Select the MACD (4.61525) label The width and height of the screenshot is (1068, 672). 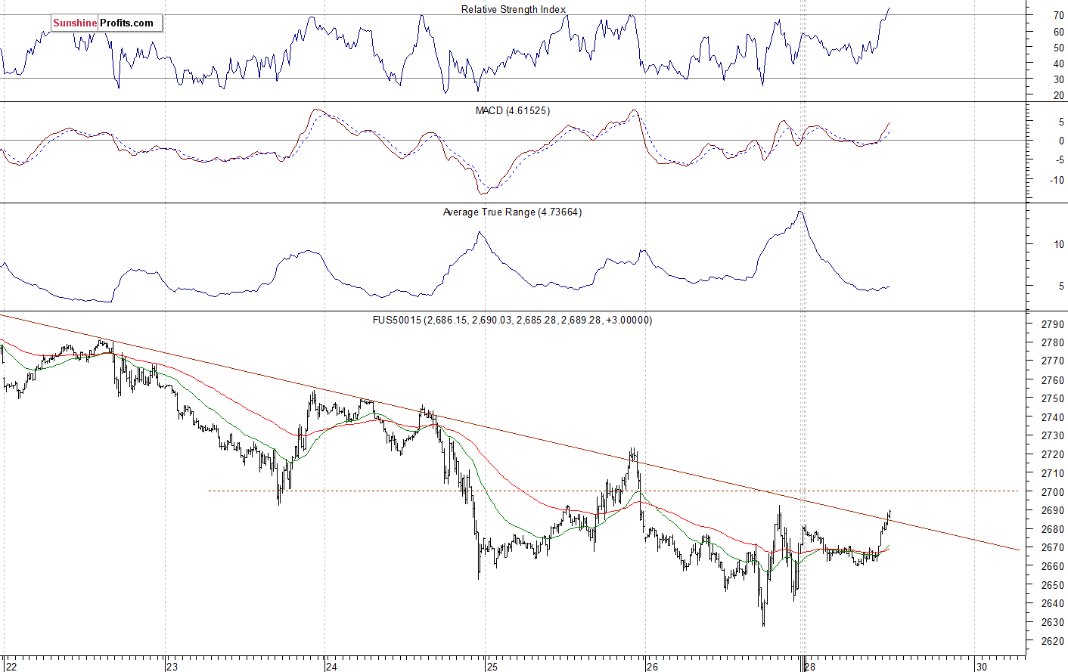(513, 110)
